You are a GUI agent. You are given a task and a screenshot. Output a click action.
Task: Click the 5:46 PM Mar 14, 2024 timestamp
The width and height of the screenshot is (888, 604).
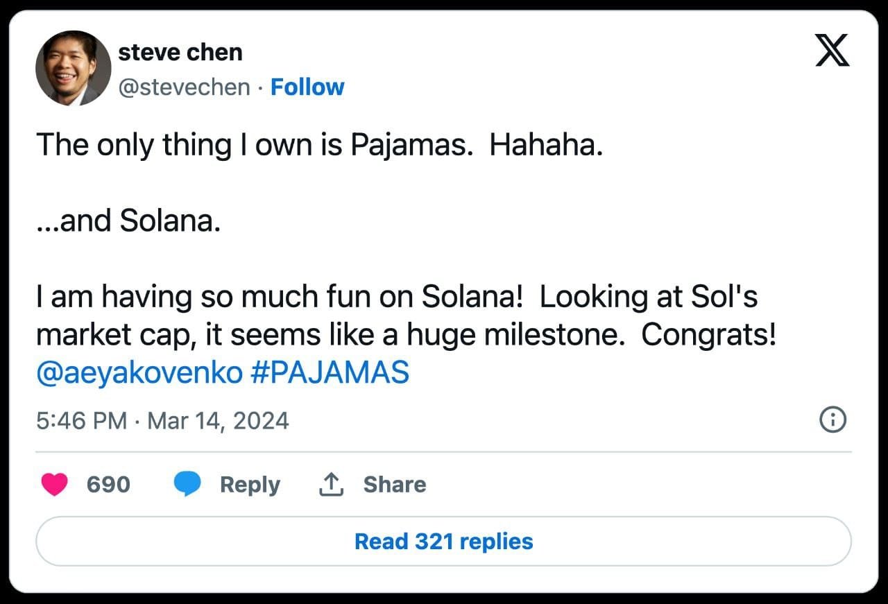pos(162,421)
